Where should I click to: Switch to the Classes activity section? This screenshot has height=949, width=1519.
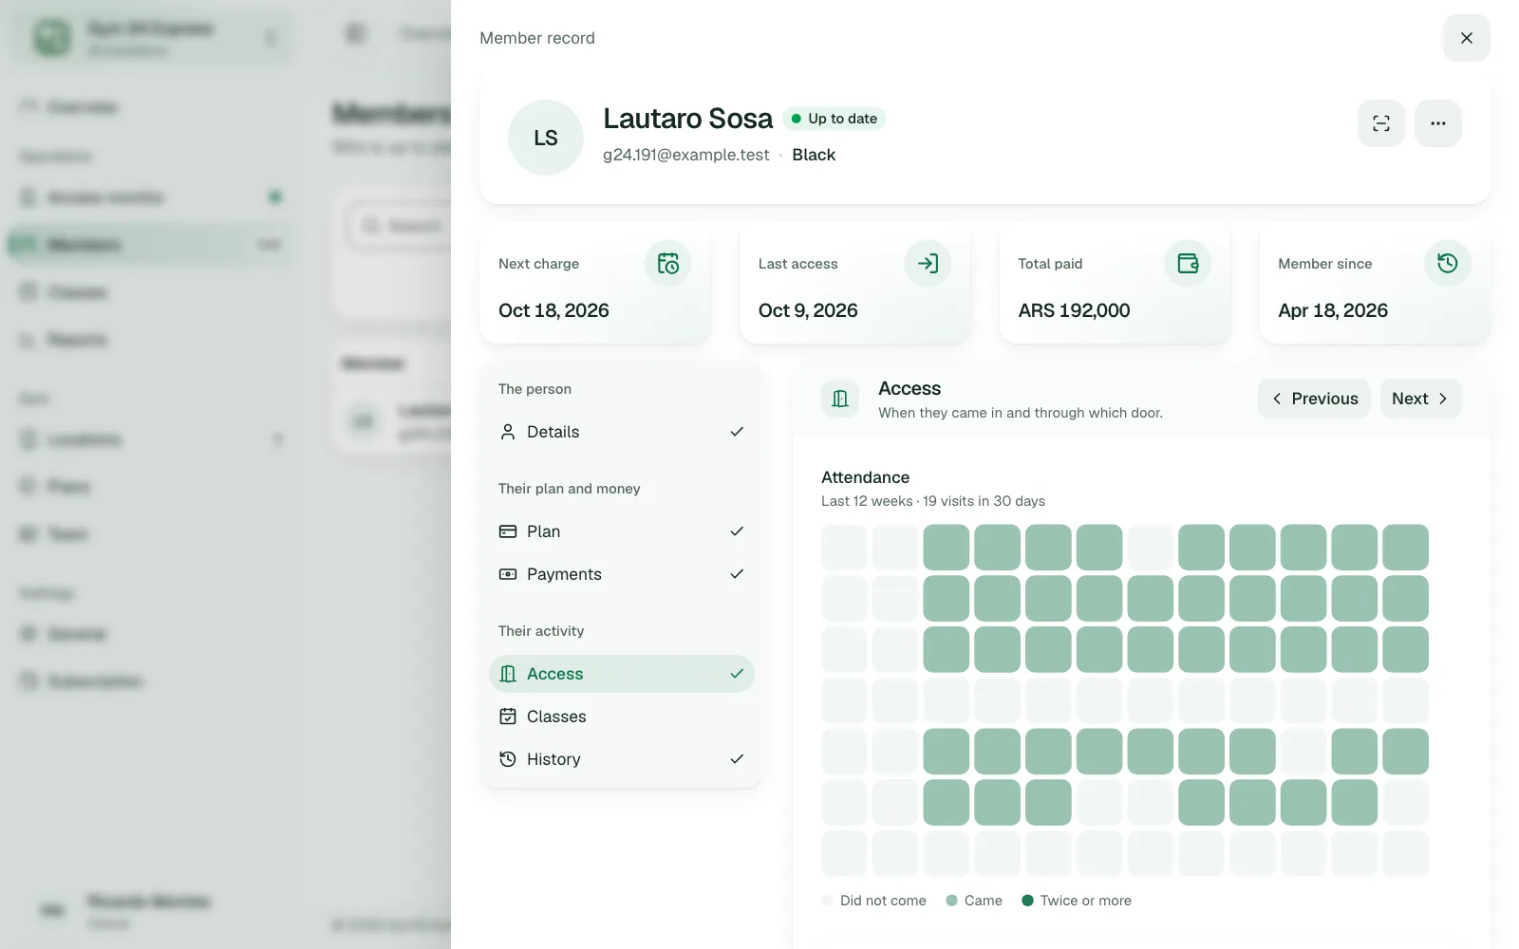click(622, 716)
